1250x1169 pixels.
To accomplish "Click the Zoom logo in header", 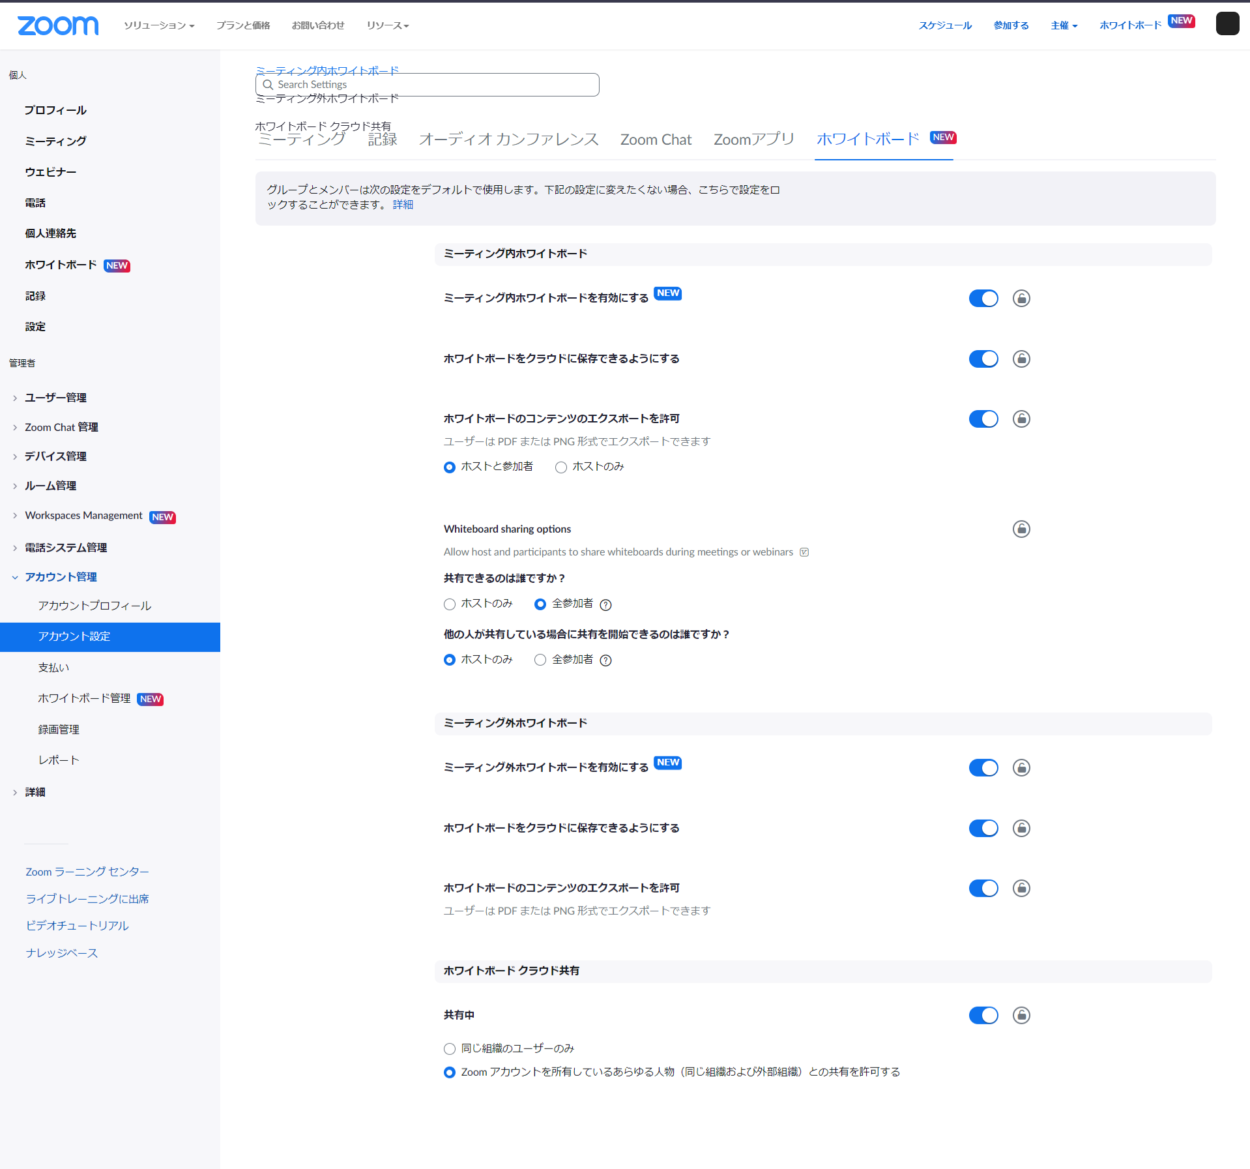I will 58,25.
